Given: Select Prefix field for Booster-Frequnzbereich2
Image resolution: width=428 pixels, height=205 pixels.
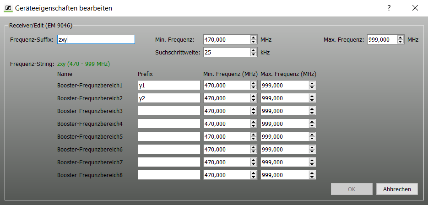Looking at the screenshot, I should coord(169,98).
